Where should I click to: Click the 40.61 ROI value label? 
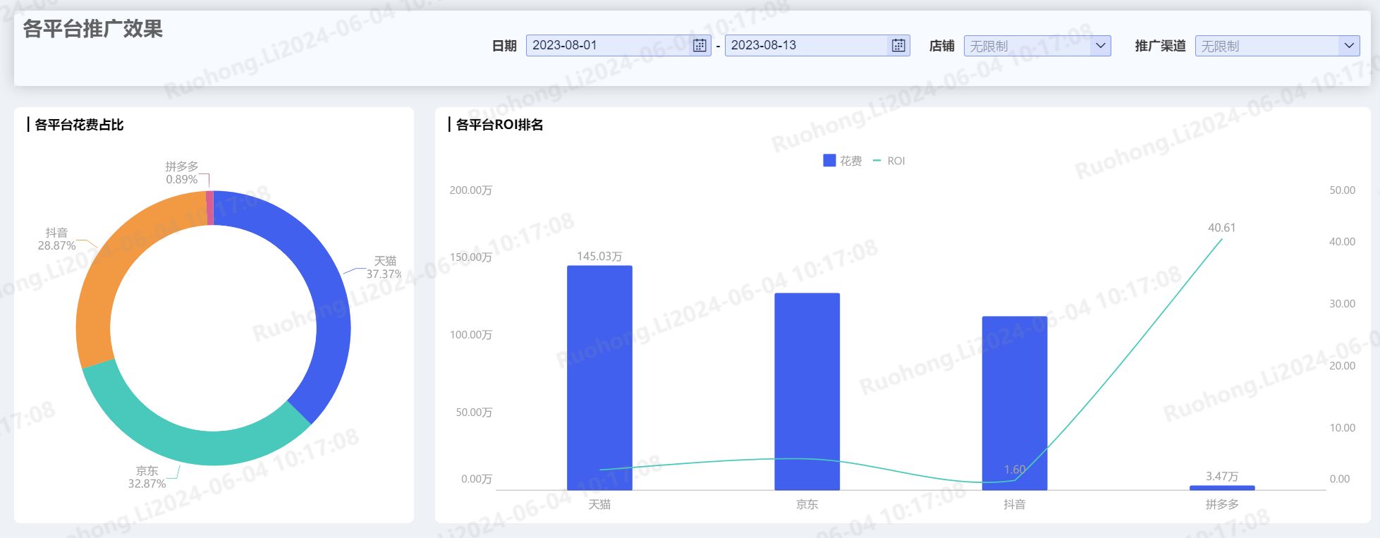pyautogui.click(x=1221, y=228)
